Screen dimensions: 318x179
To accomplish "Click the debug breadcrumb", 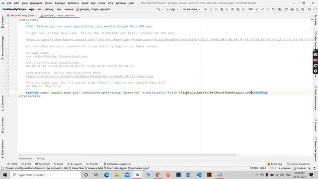I will click(49, 9).
